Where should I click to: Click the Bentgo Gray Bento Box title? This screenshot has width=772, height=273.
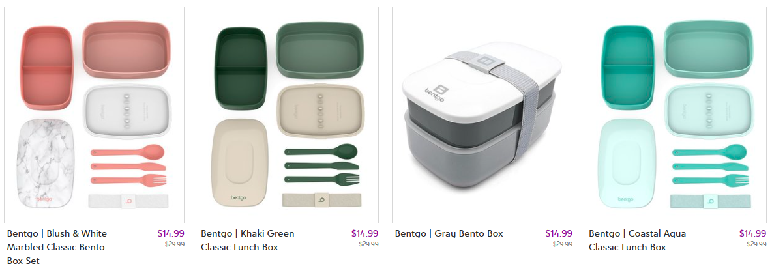tap(449, 233)
